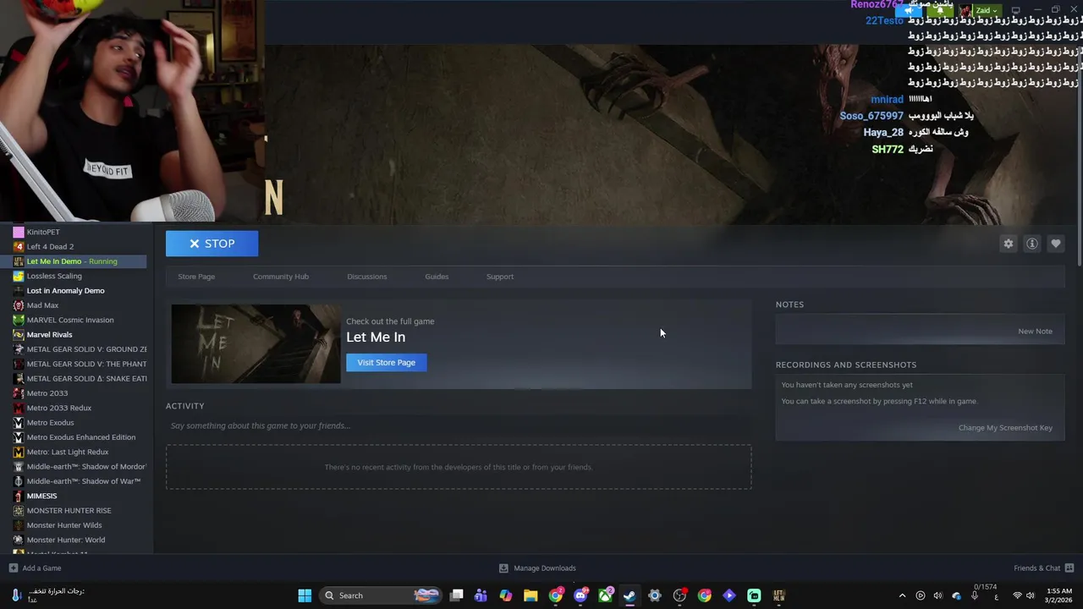Click the Task View taskbar icon

pyautogui.click(x=457, y=595)
